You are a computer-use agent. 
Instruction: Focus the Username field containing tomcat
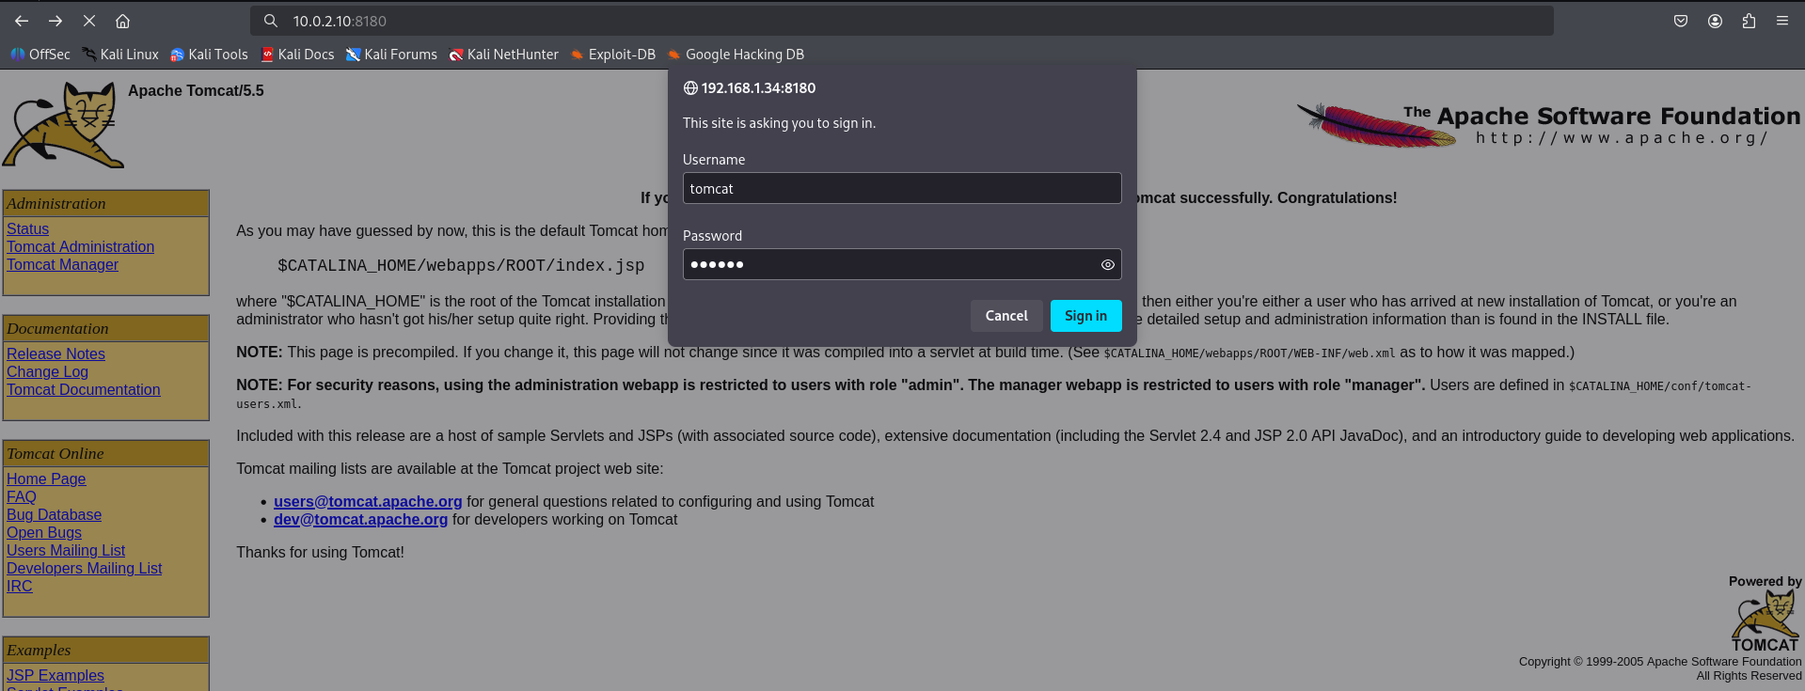point(902,188)
